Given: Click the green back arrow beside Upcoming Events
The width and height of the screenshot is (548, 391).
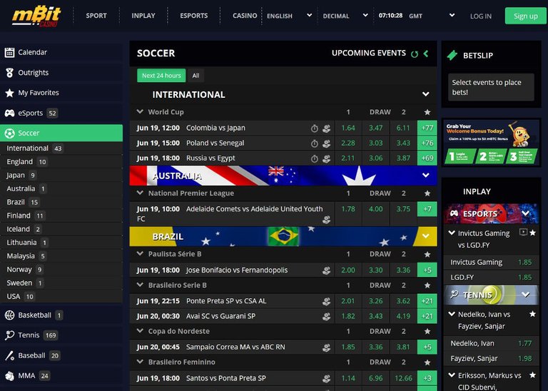Looking at the screenshot, I should click(x=426, y=54).
